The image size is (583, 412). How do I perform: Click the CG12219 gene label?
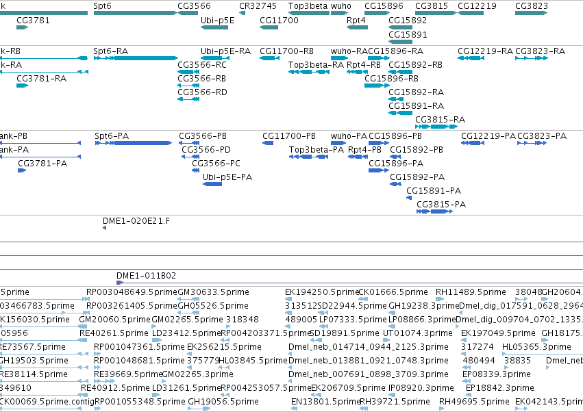[x=477, y=6]
